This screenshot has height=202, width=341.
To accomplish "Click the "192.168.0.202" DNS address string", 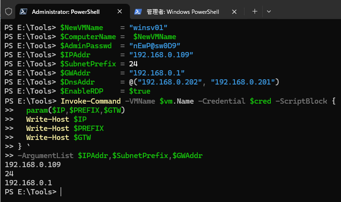I will (x=170, y=82).
